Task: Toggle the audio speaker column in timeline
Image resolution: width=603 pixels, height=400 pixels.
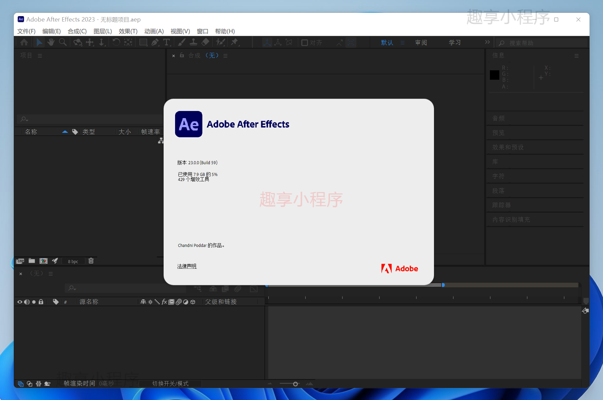Action: pos(27,302)
